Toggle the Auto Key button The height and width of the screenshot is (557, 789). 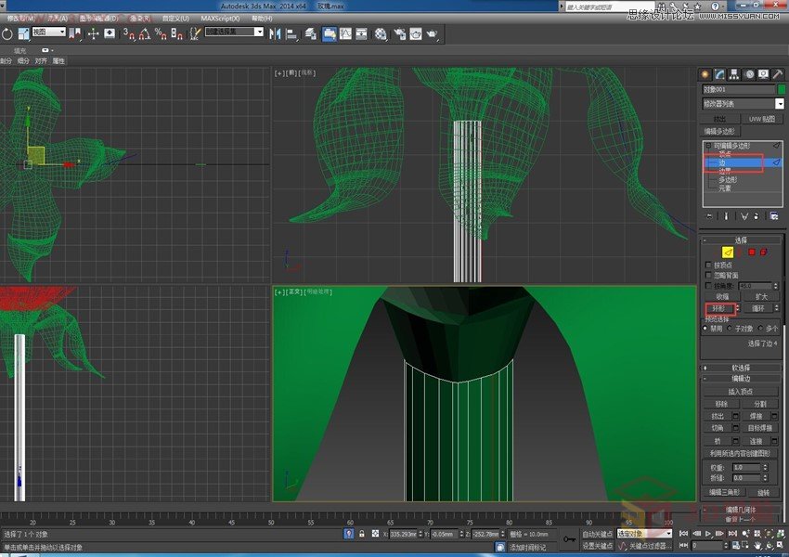point(597,534)
